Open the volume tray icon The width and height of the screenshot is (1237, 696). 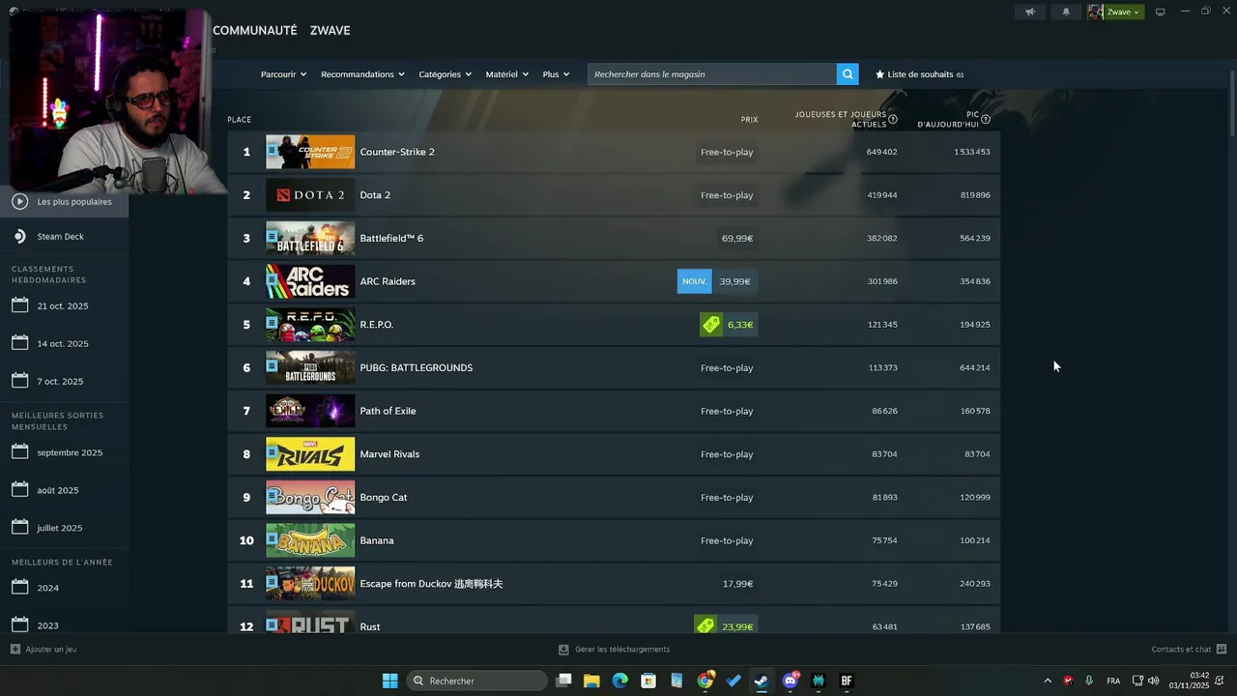[x=1153, y=681]
